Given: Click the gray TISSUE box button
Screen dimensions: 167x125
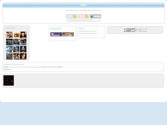Looking at the screenshot, I should tap(96, 16).
